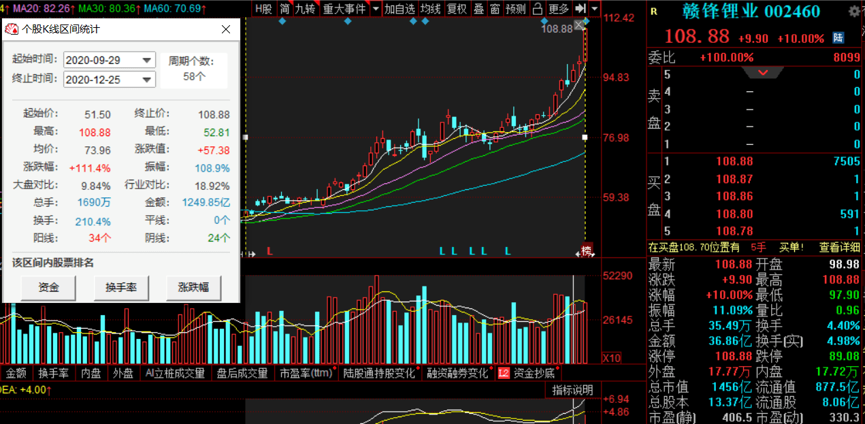Expand the dropdown arrow after 重大事件

[376, 9]
